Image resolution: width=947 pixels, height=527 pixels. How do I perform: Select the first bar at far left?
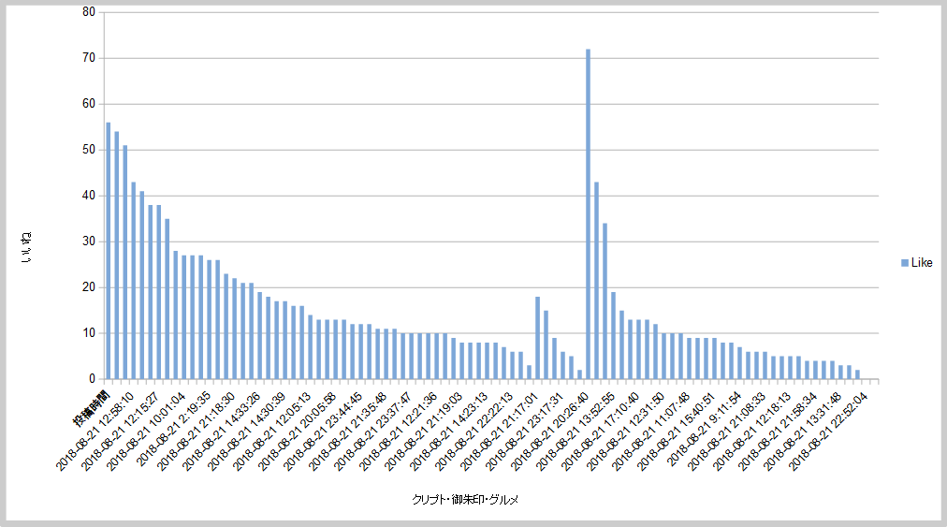point(108,251)
